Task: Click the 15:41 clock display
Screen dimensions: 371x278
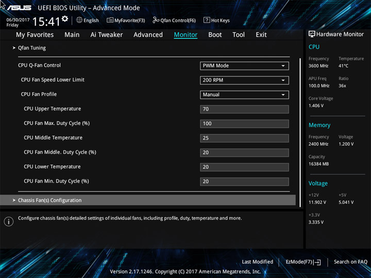Action: [46, 22]
